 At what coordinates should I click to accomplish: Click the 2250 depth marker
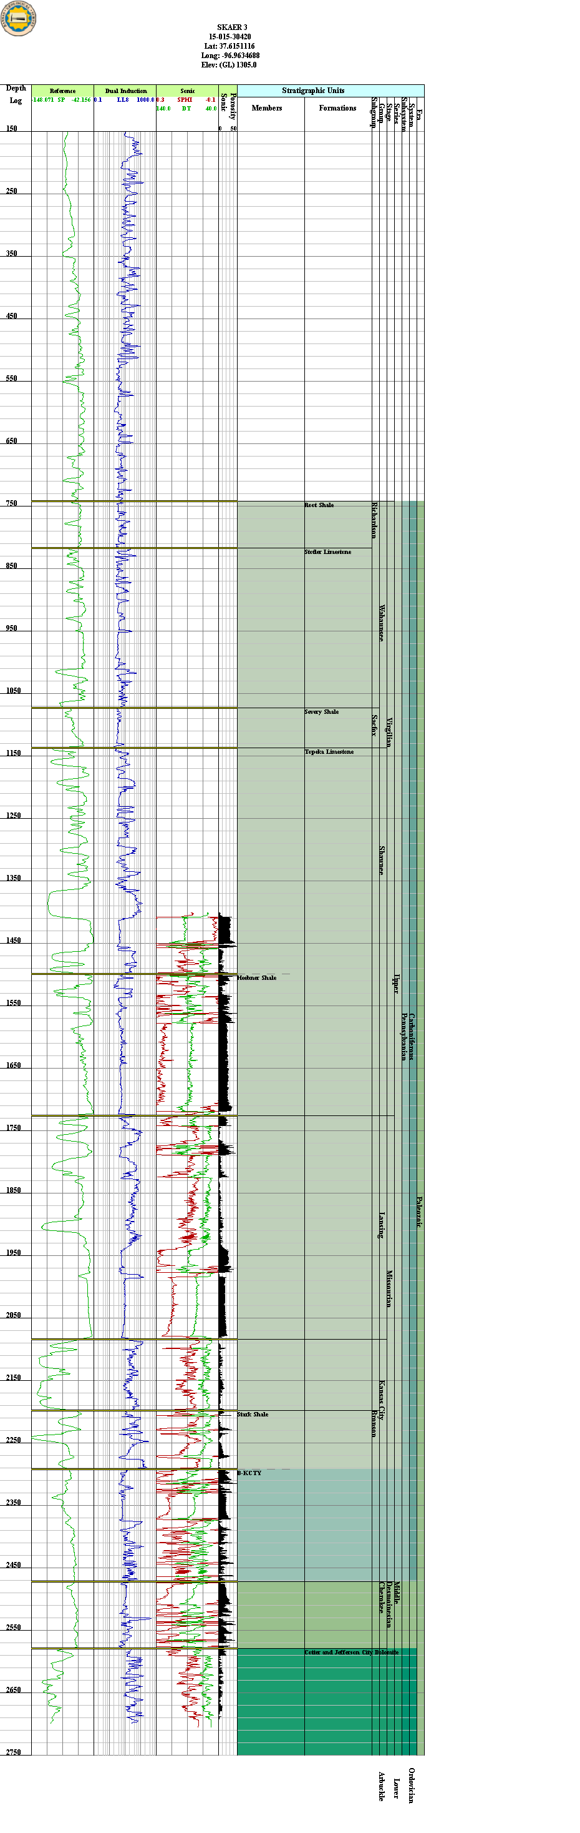(14, 1440)
